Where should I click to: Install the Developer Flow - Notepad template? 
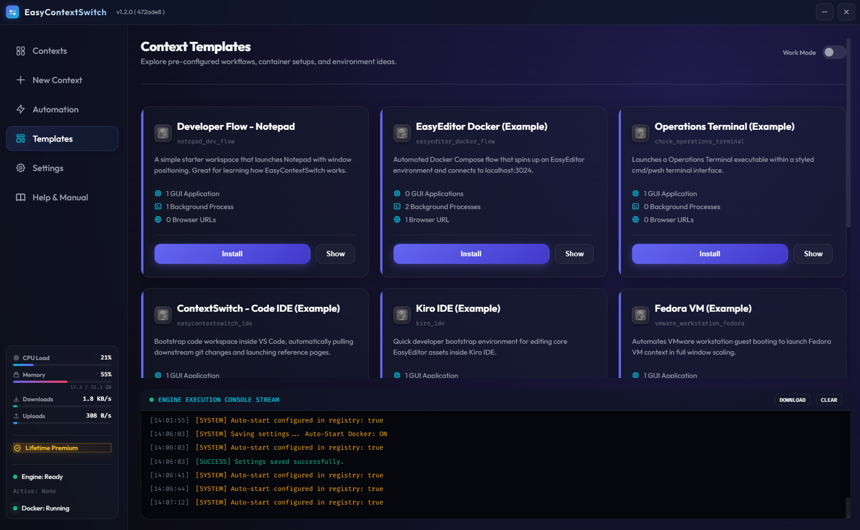coord(232,254)
